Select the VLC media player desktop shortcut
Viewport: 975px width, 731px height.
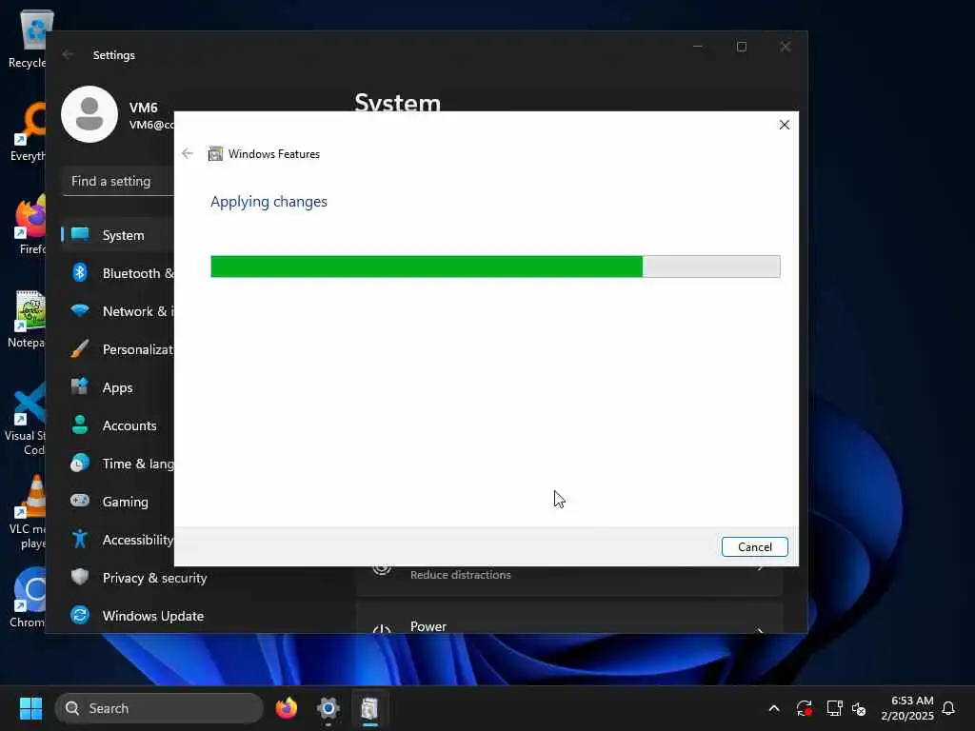28,512
